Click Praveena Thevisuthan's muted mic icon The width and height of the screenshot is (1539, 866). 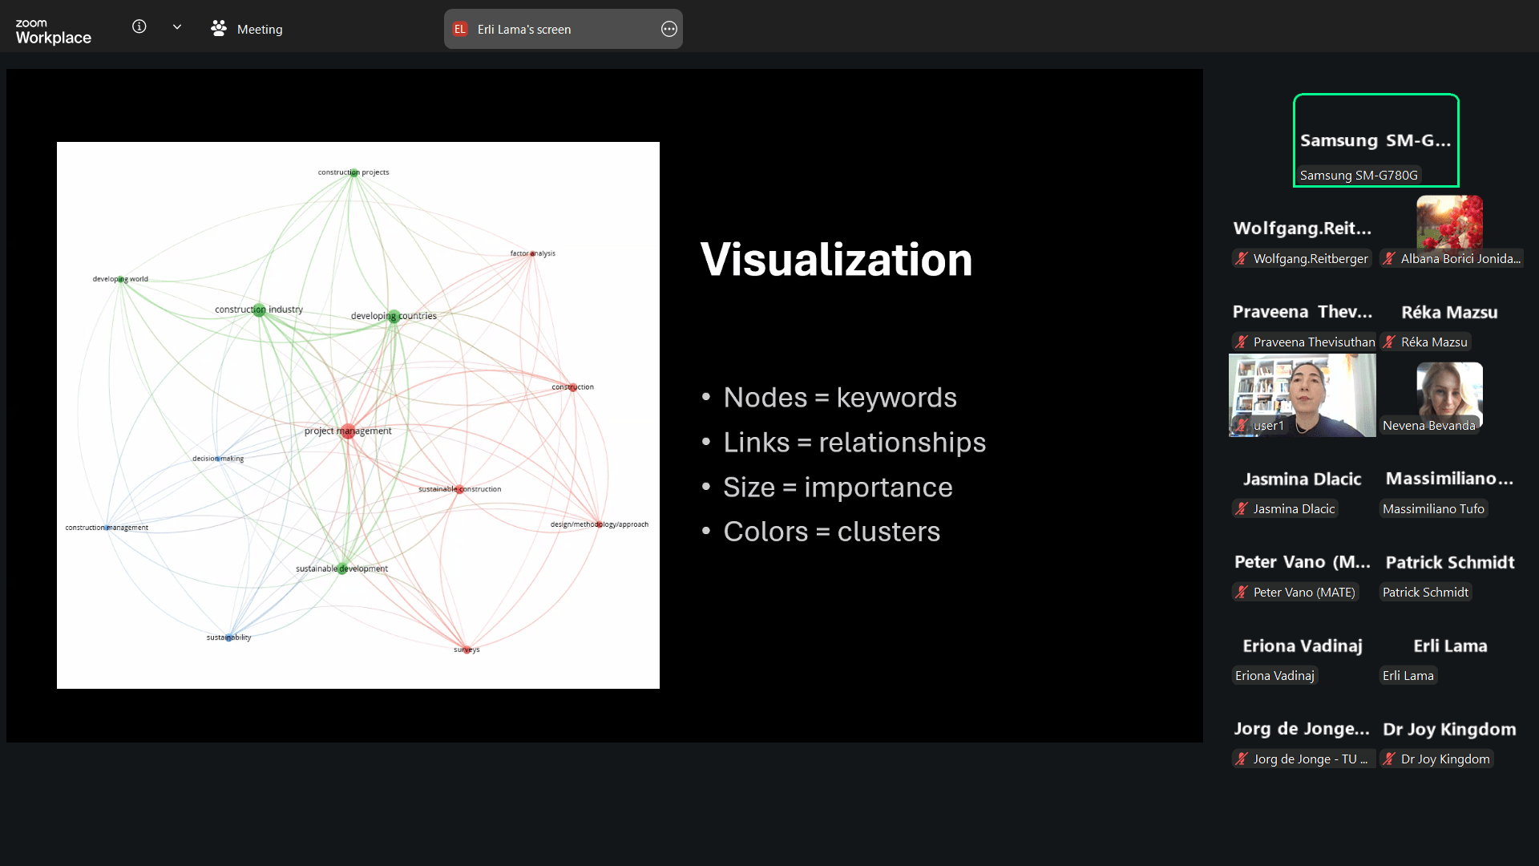point(1242,342)
